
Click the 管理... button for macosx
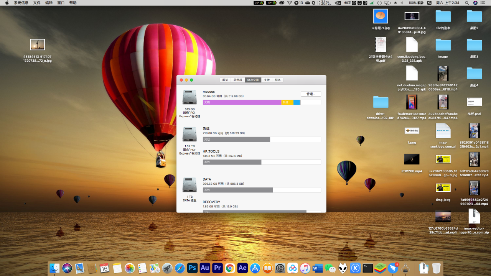(311, 94)
